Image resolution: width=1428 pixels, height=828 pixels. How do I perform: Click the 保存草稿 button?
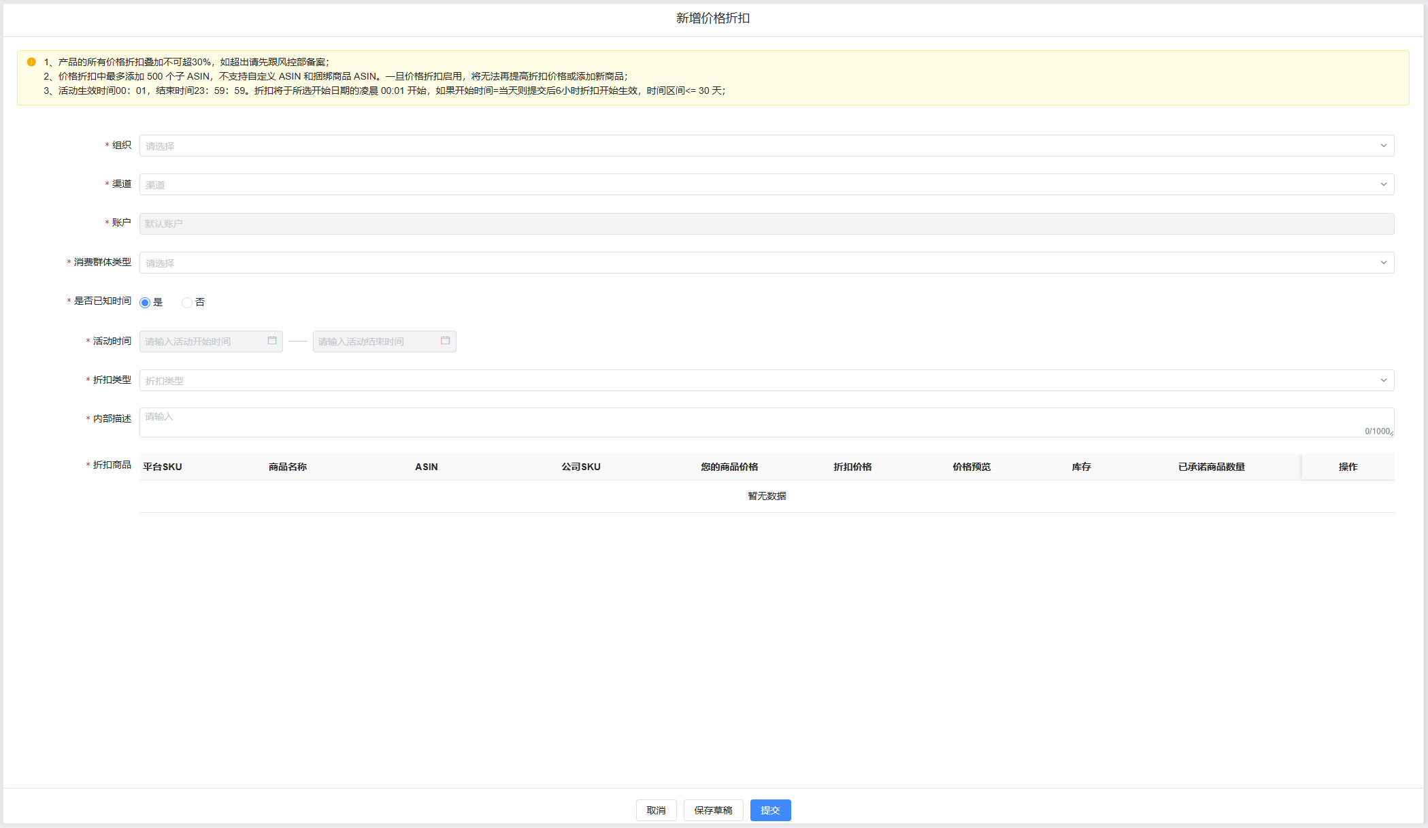(713, 810)
